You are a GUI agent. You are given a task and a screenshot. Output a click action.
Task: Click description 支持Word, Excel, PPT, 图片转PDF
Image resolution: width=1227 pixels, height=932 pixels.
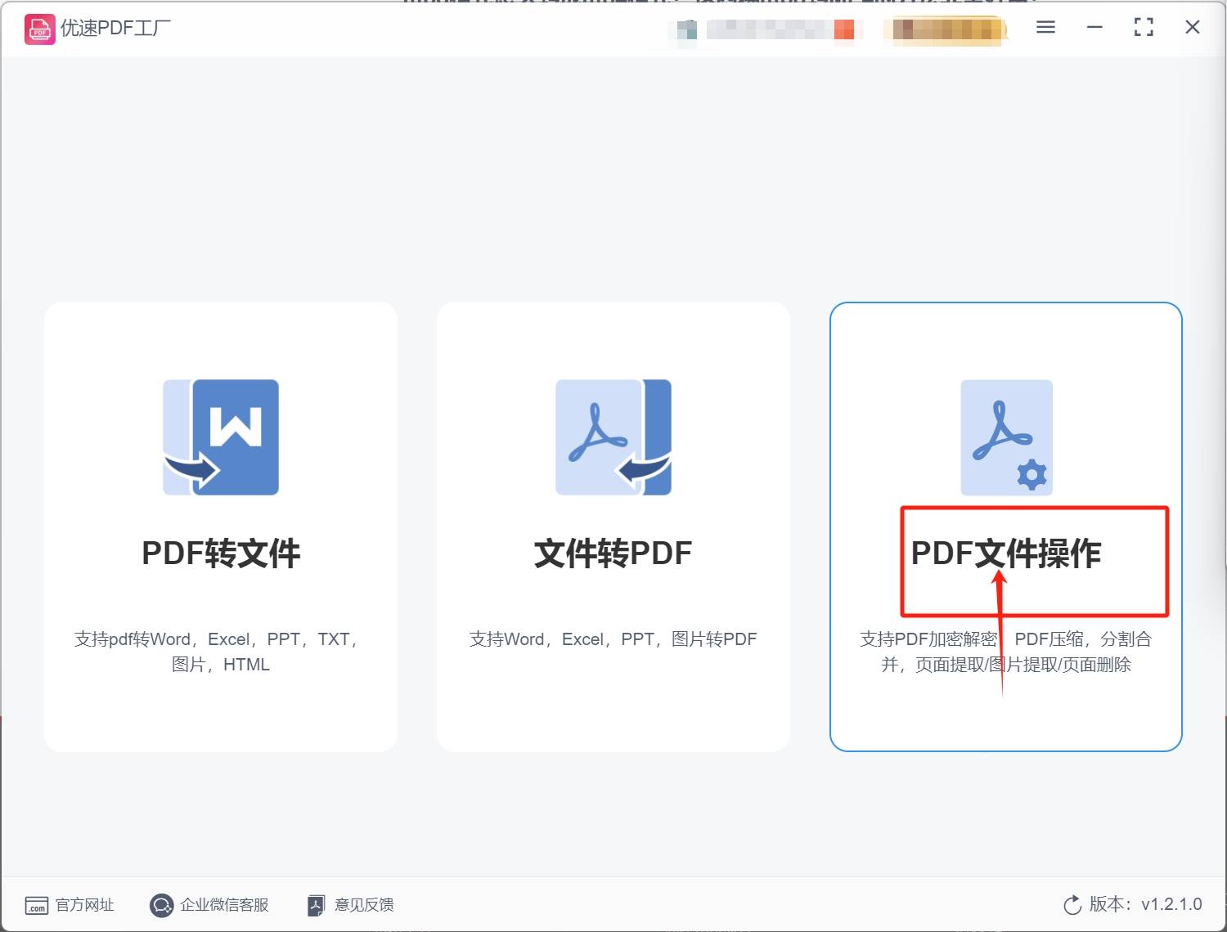pos(613,639)
